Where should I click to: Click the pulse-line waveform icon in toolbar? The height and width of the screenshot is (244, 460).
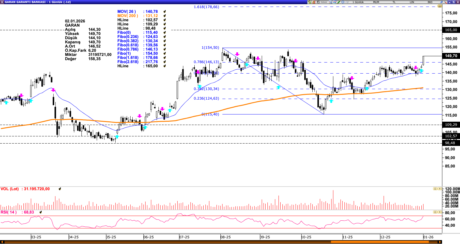click(347, 2)
